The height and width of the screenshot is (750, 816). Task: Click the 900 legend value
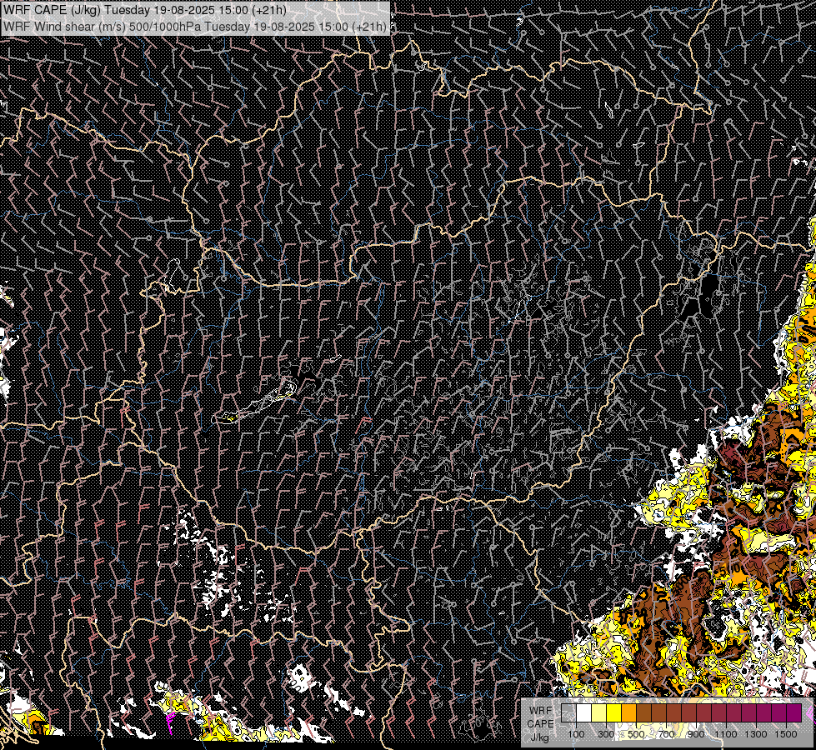pos(696,734)
